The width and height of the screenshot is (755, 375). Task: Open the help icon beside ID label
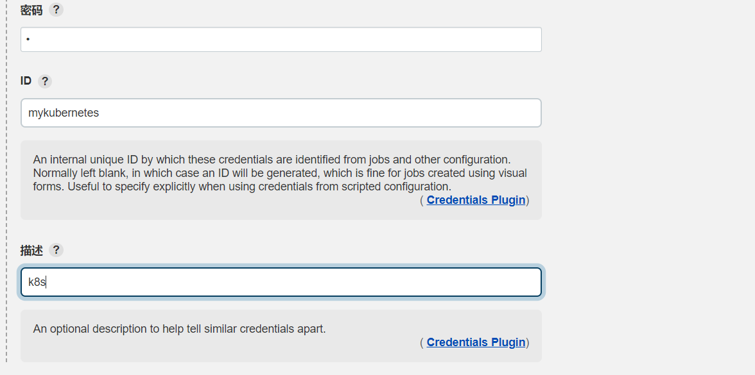click(x=44, y=81)
